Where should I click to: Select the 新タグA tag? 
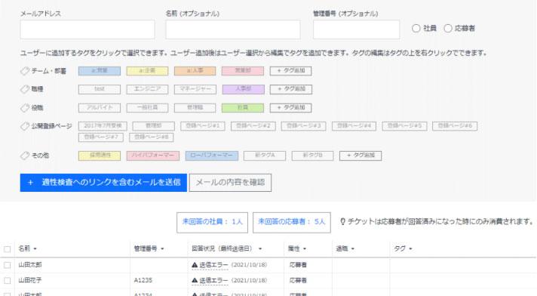pyautogui.click(x=265, y=156)
